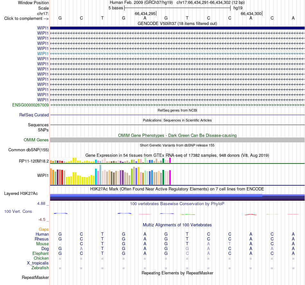Open 'Repeating Elements by RepeatMasker' title
305x285 pixels.
point(177,273)
